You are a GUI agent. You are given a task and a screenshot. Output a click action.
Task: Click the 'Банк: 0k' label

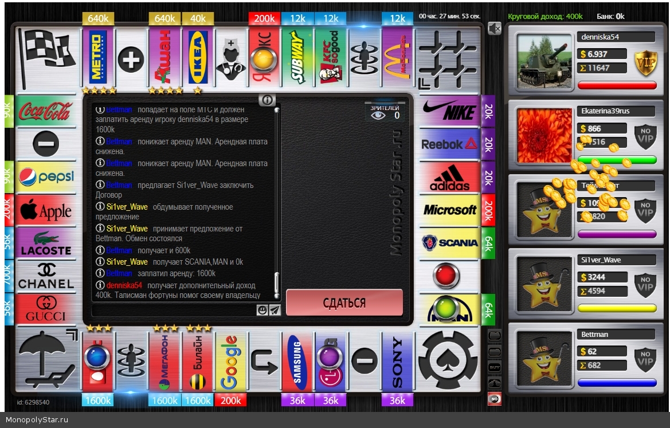click(x=610, y=16)
